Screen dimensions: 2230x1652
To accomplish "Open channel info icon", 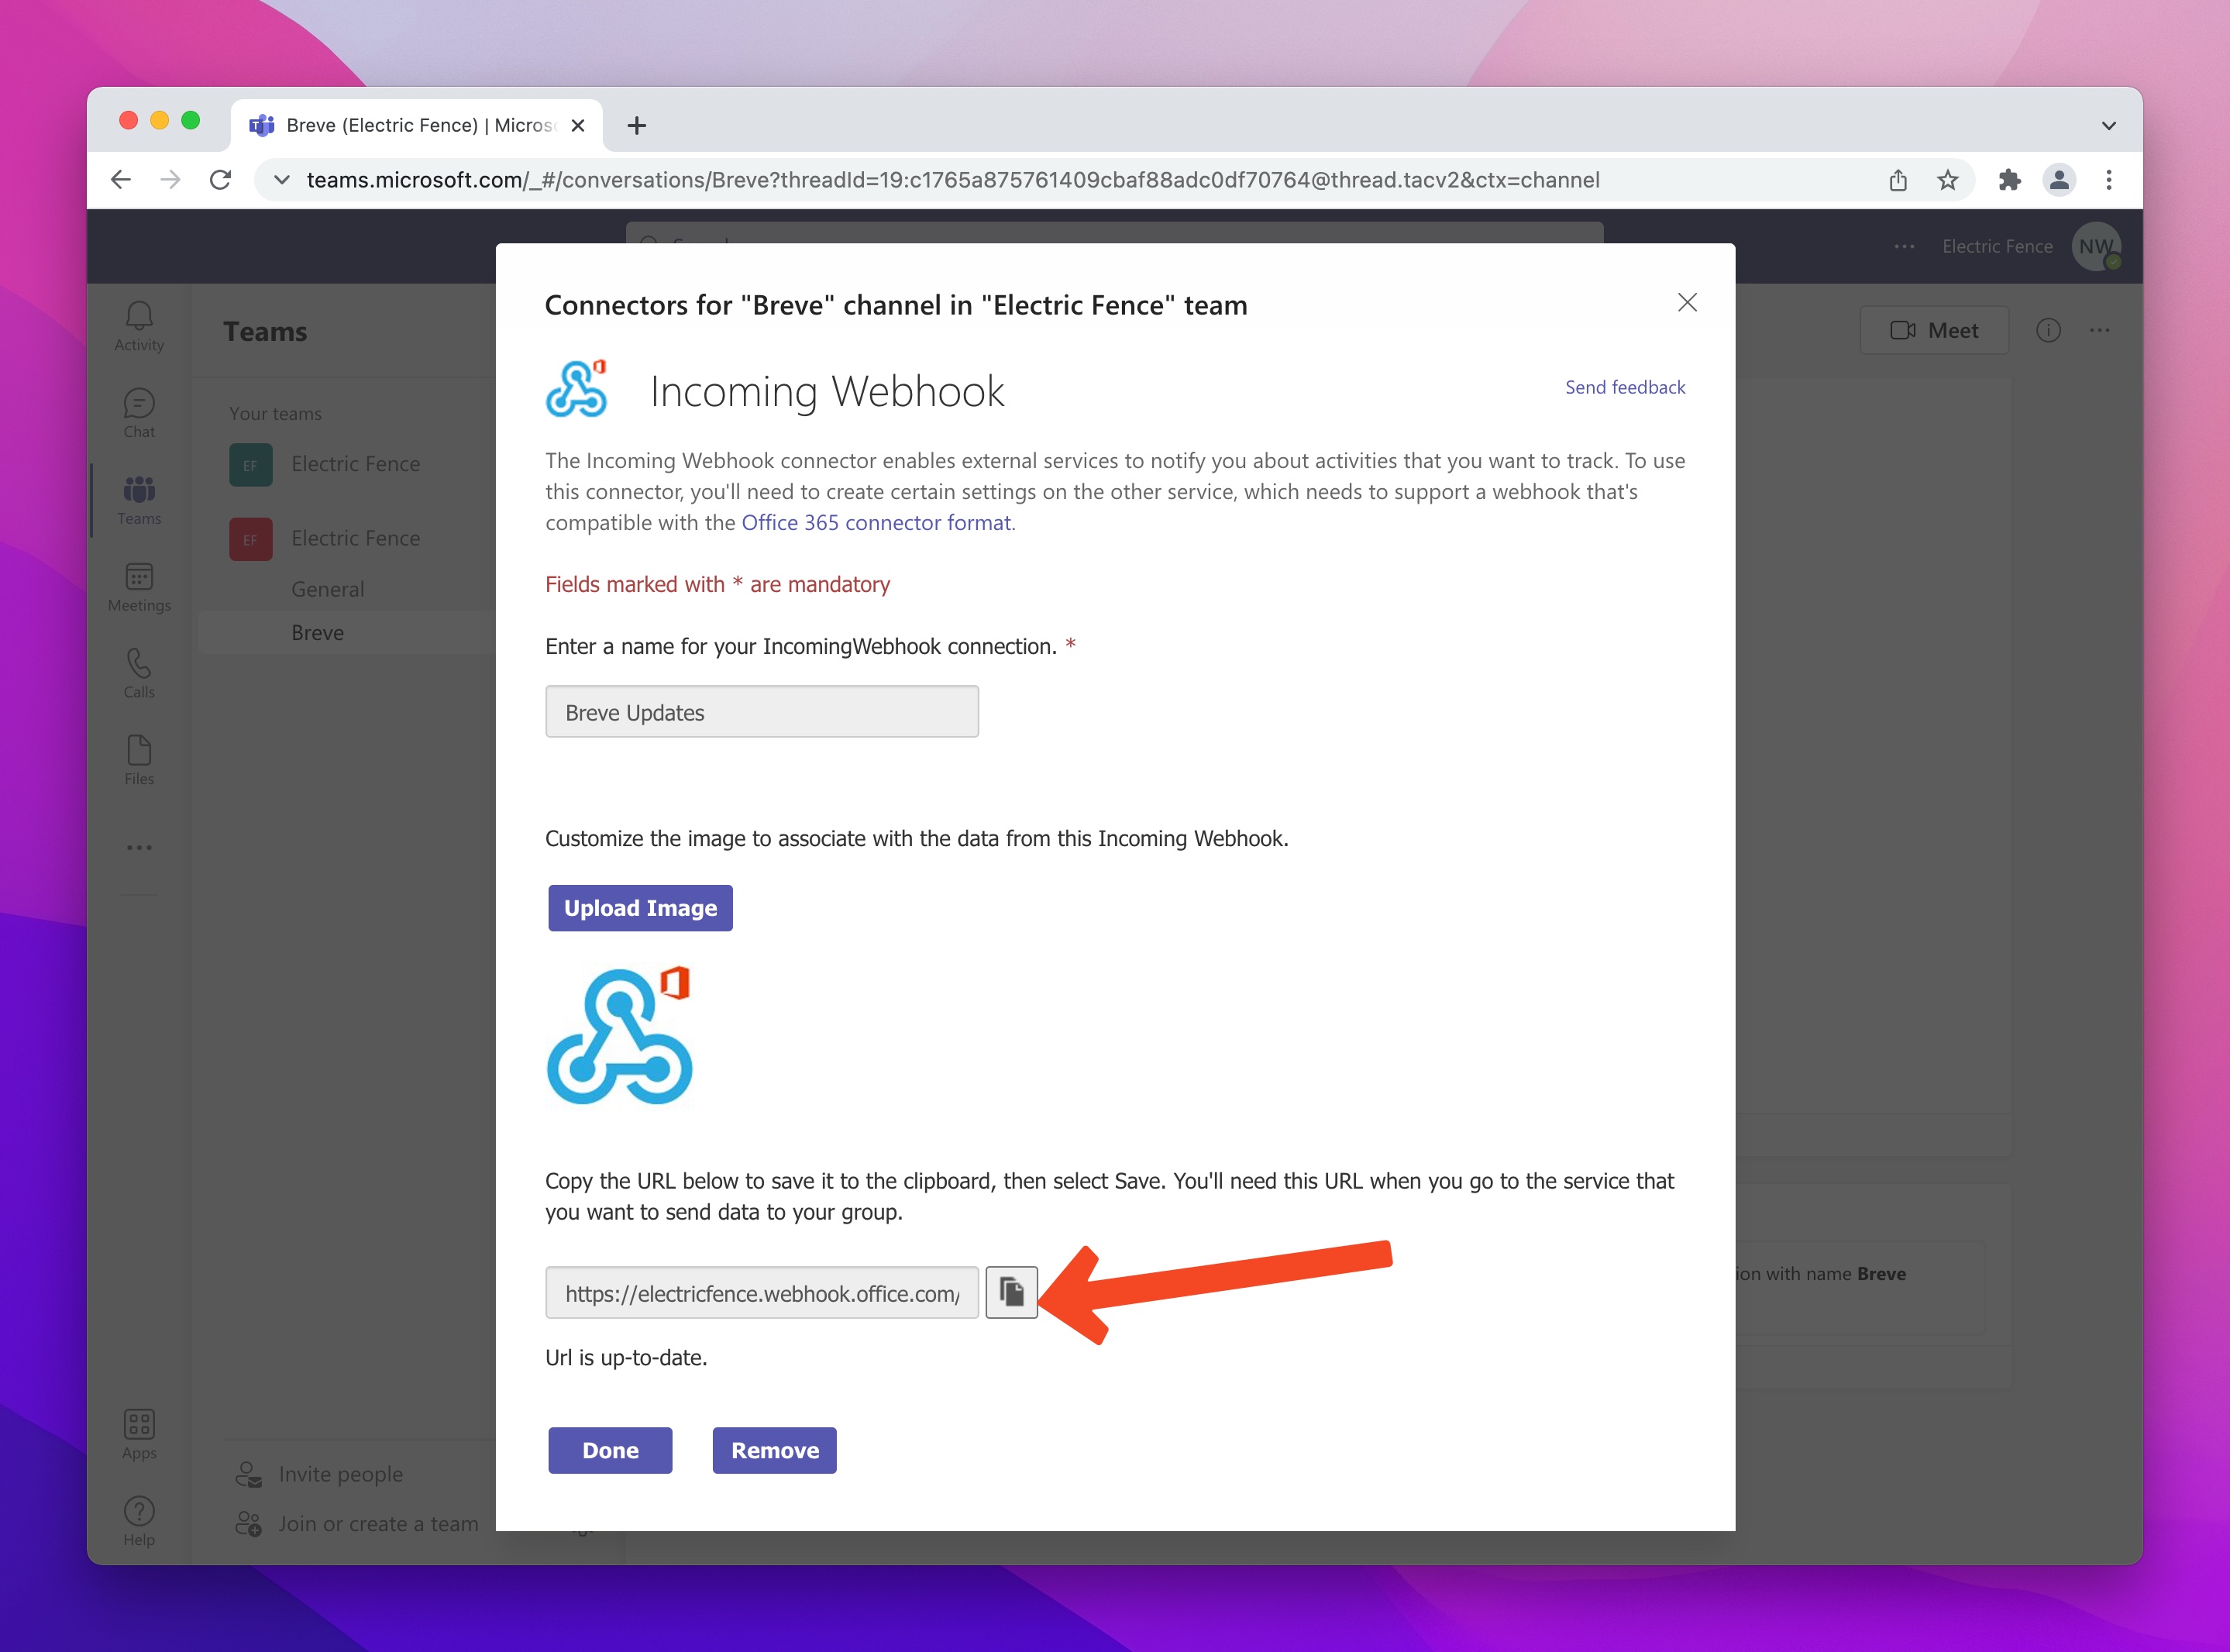I will click(x=2049, y=330).
